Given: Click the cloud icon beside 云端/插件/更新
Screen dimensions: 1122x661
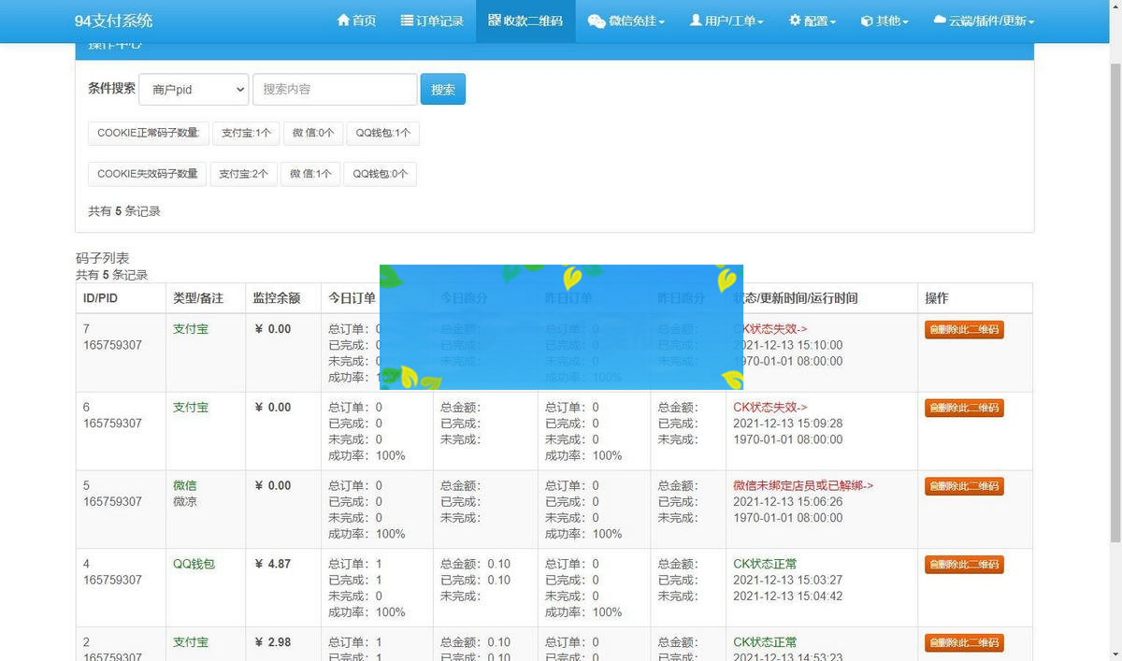Looking at the screenshot, I should [942, 20].
